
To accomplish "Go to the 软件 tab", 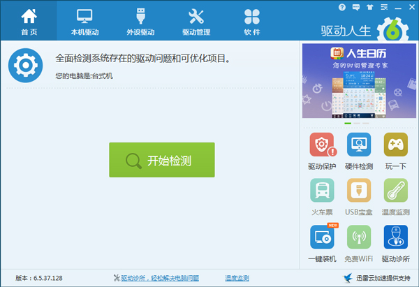I will click(252, 21).
